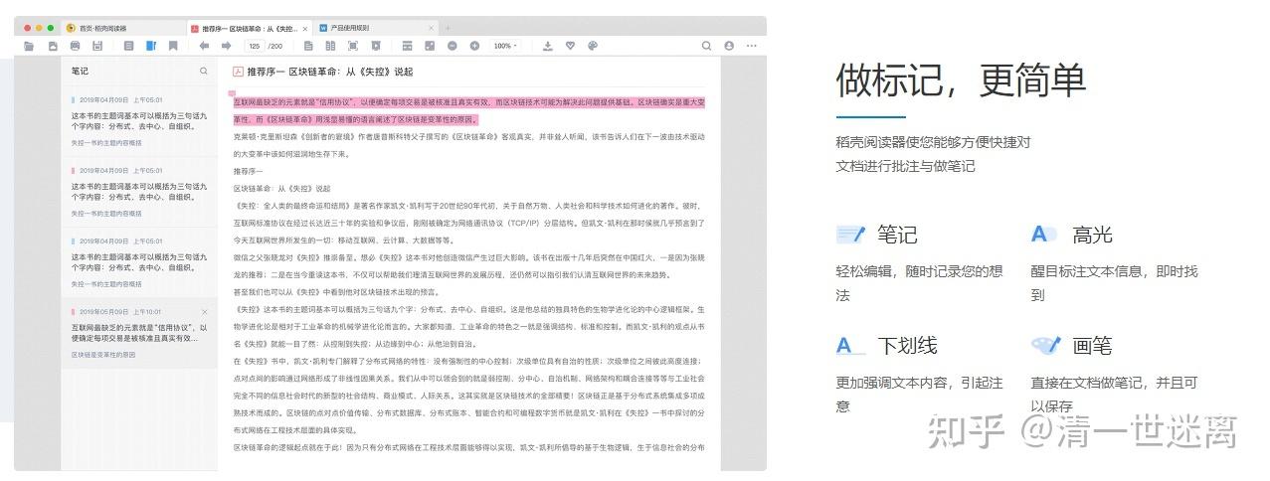Click the pink highlighted paragraph in document
This screenshot has width=1270, height=481.
point(469,110)
